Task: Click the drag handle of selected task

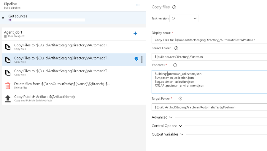Action: coord(142,59)
